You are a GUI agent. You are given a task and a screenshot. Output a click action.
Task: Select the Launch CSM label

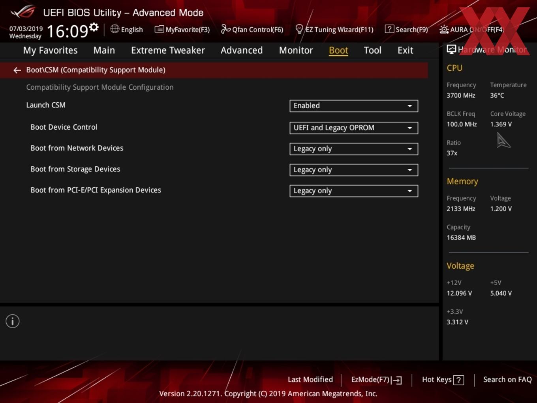click(x=46, y=105)
